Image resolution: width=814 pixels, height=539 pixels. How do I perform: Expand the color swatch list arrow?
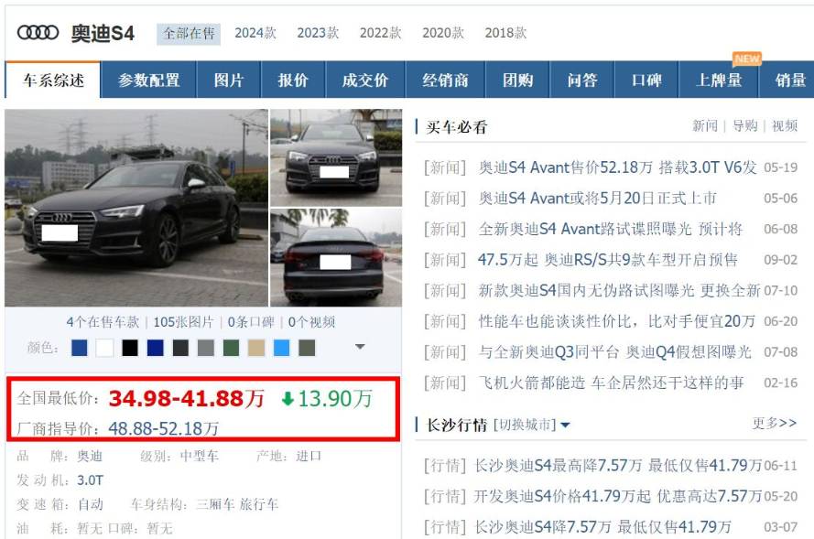tap(360, 347)
